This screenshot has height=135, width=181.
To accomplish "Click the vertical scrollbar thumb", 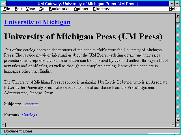I will pyautogui.click(x=178, y=20).
